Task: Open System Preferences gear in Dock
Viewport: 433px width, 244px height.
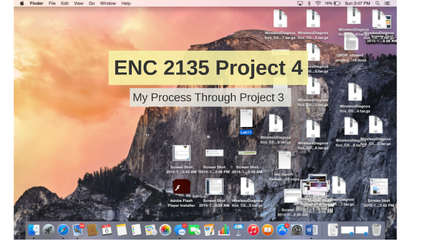Action: tap(297, 230)
